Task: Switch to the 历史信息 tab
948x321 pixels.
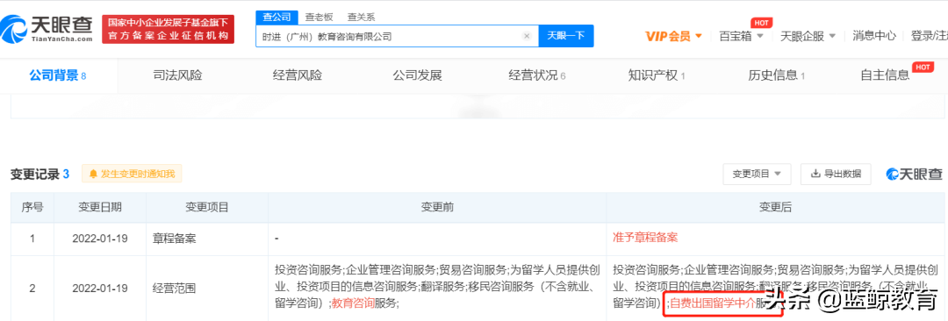Action: click(x=776, y=75)
